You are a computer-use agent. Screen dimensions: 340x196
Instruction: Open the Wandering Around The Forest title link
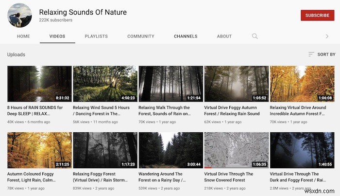coord(161,177)
